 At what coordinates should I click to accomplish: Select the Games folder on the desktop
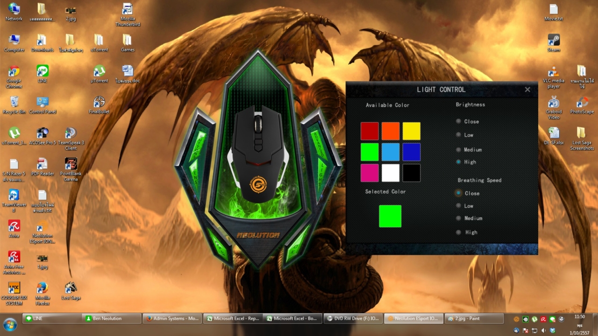click(128, 43)
